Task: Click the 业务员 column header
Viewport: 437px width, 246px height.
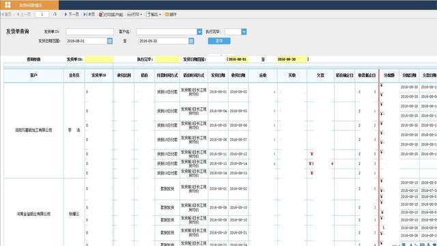Action: [74, 75]
